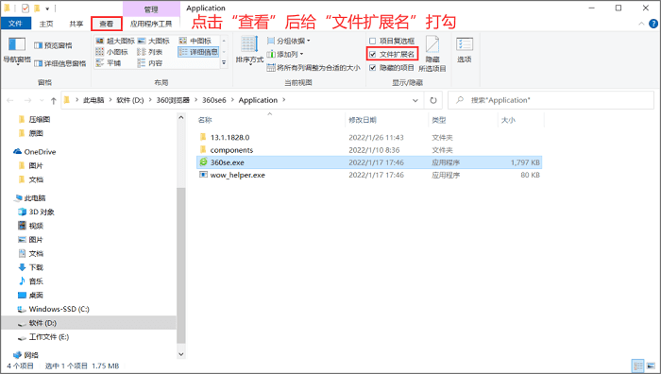
Task: Go forward with the forward arrow
Action: [27, 100]
